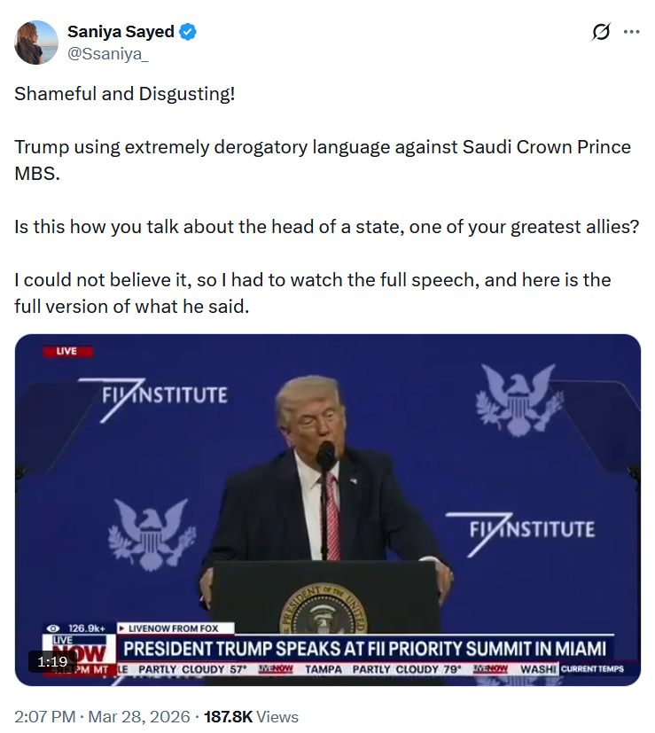This screenshot has height=733, width=655.
Task: Play the embedded Trump speech video
Action: pyautogui.click(x=328, y=510)
